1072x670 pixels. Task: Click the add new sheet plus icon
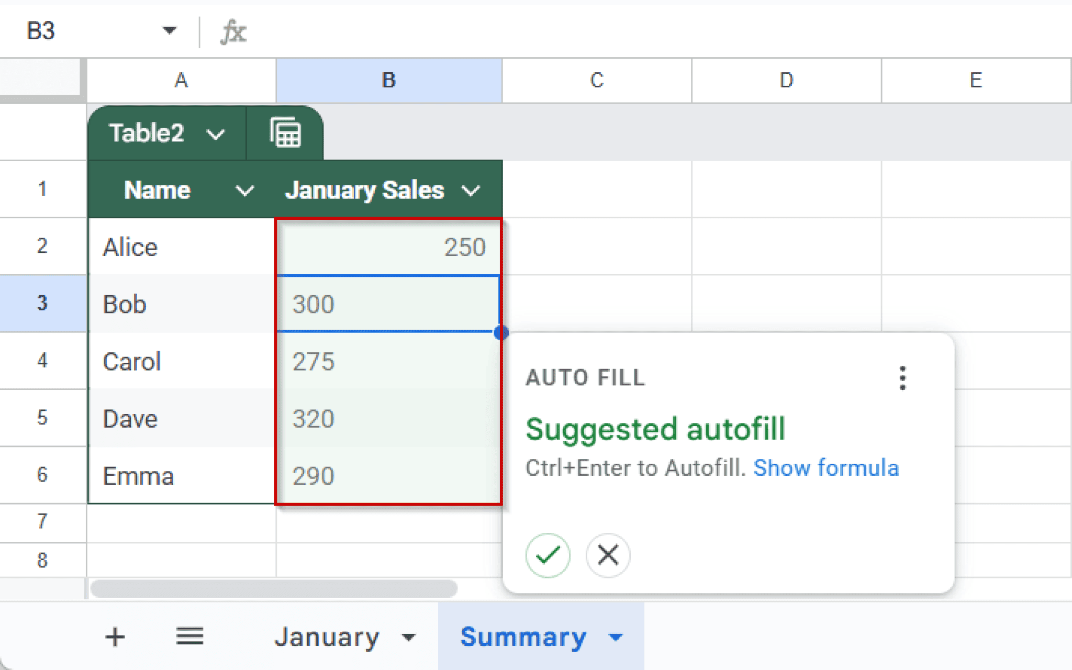(x=115, y=637)
